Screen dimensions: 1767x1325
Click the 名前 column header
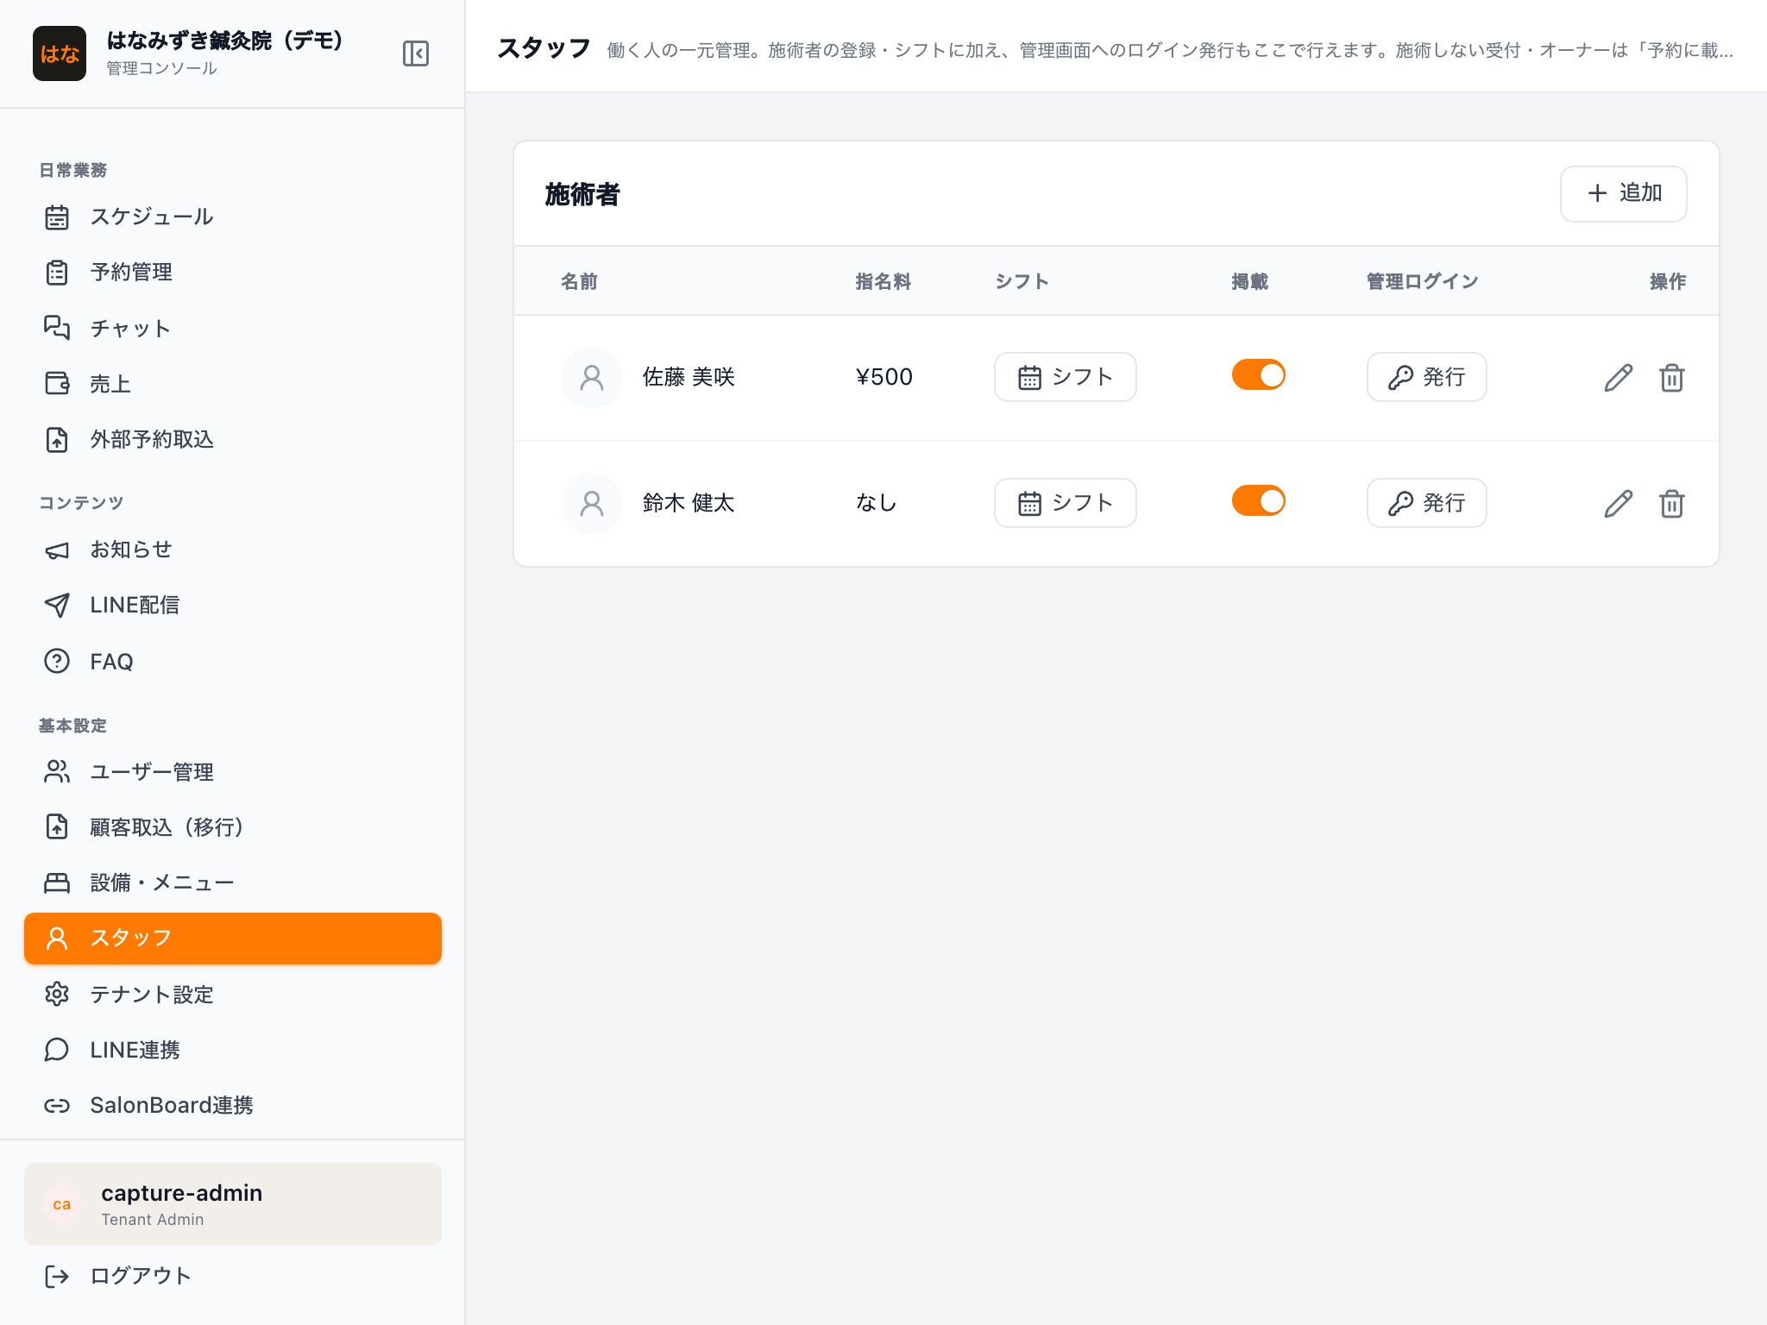click(579, 281)
